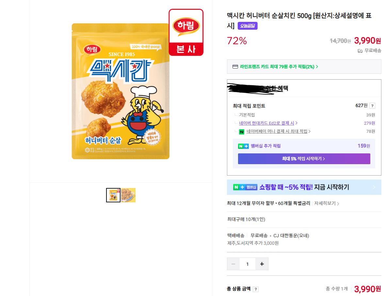Select the fried chicken pieces thumbnail
This screenshot has width=385, height=296.
click(x=128, y=195)
